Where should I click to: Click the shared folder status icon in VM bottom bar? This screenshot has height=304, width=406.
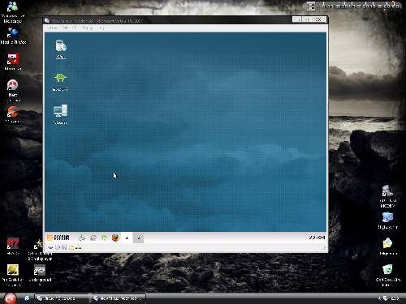pos(71,247)
